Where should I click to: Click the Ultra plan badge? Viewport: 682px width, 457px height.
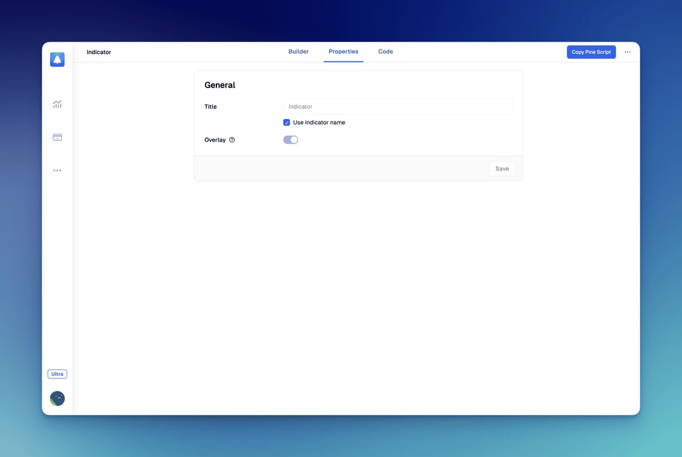pyautogui.click(x=57, y=374)
